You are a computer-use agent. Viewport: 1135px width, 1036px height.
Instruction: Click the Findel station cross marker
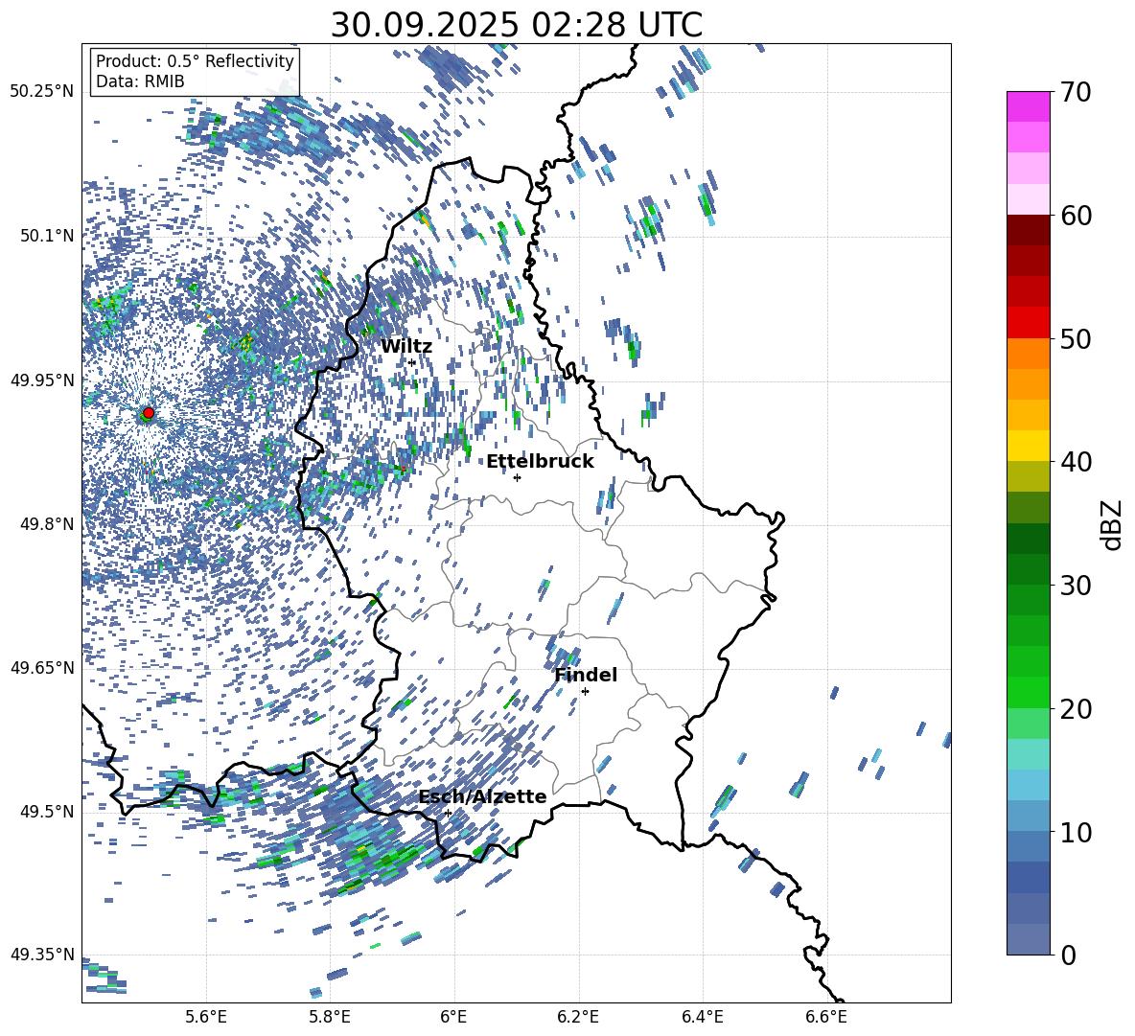585,692
